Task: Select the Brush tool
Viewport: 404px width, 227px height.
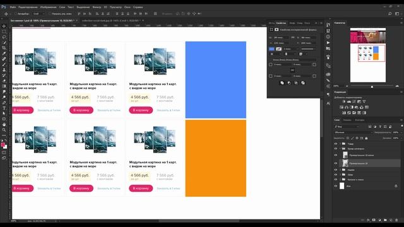Action: (x=4, y=64)
